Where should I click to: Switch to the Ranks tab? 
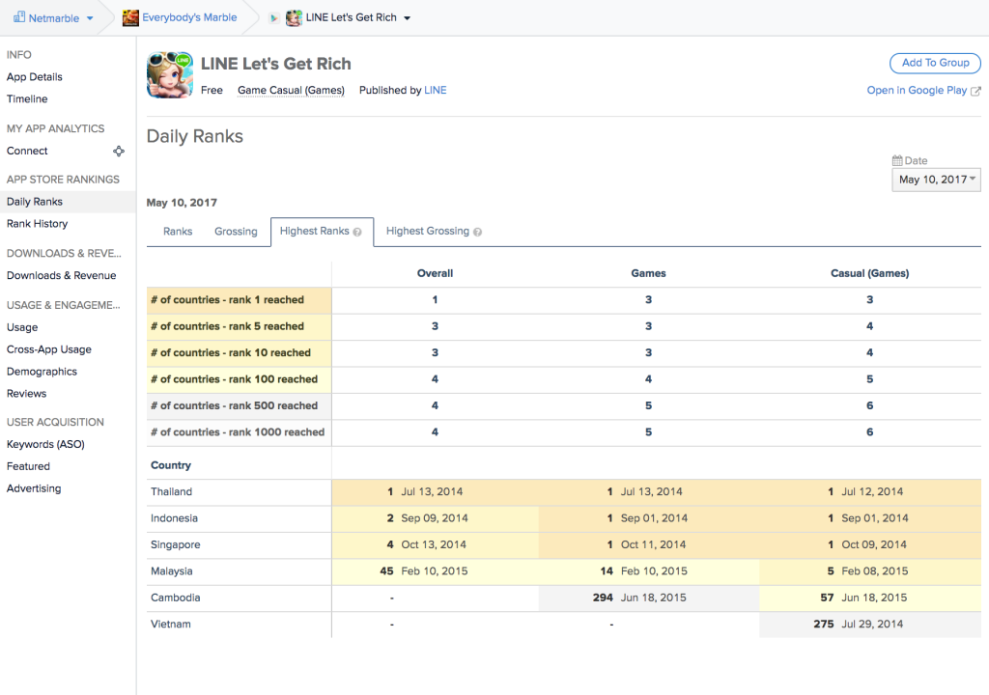[178, 232]
